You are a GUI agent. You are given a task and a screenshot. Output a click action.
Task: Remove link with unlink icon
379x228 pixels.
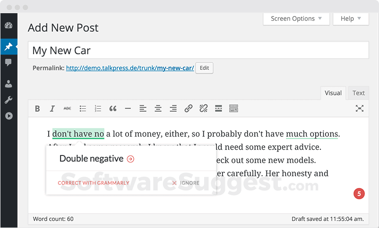pos(203,109)
